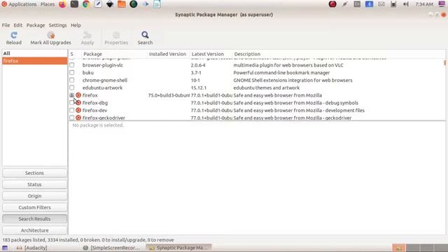448x252 pixels.
Task: Open the text editor launcher in top panel
Action: (98, 4)
